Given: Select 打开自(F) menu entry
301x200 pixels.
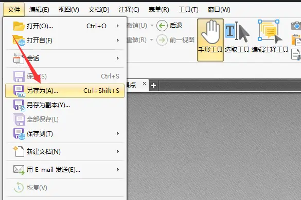Looking at the screenshot, I should (65, 40).
